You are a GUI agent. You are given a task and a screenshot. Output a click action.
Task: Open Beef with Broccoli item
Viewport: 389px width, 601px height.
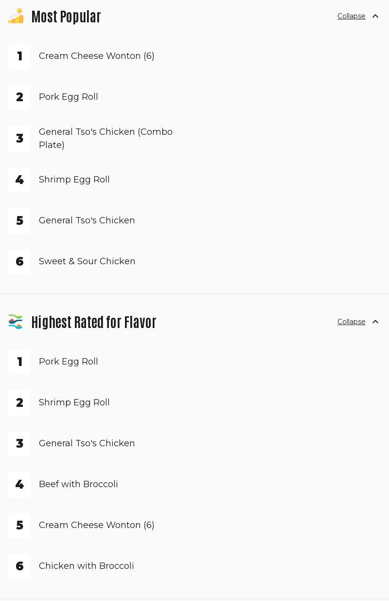coord(78,484)
